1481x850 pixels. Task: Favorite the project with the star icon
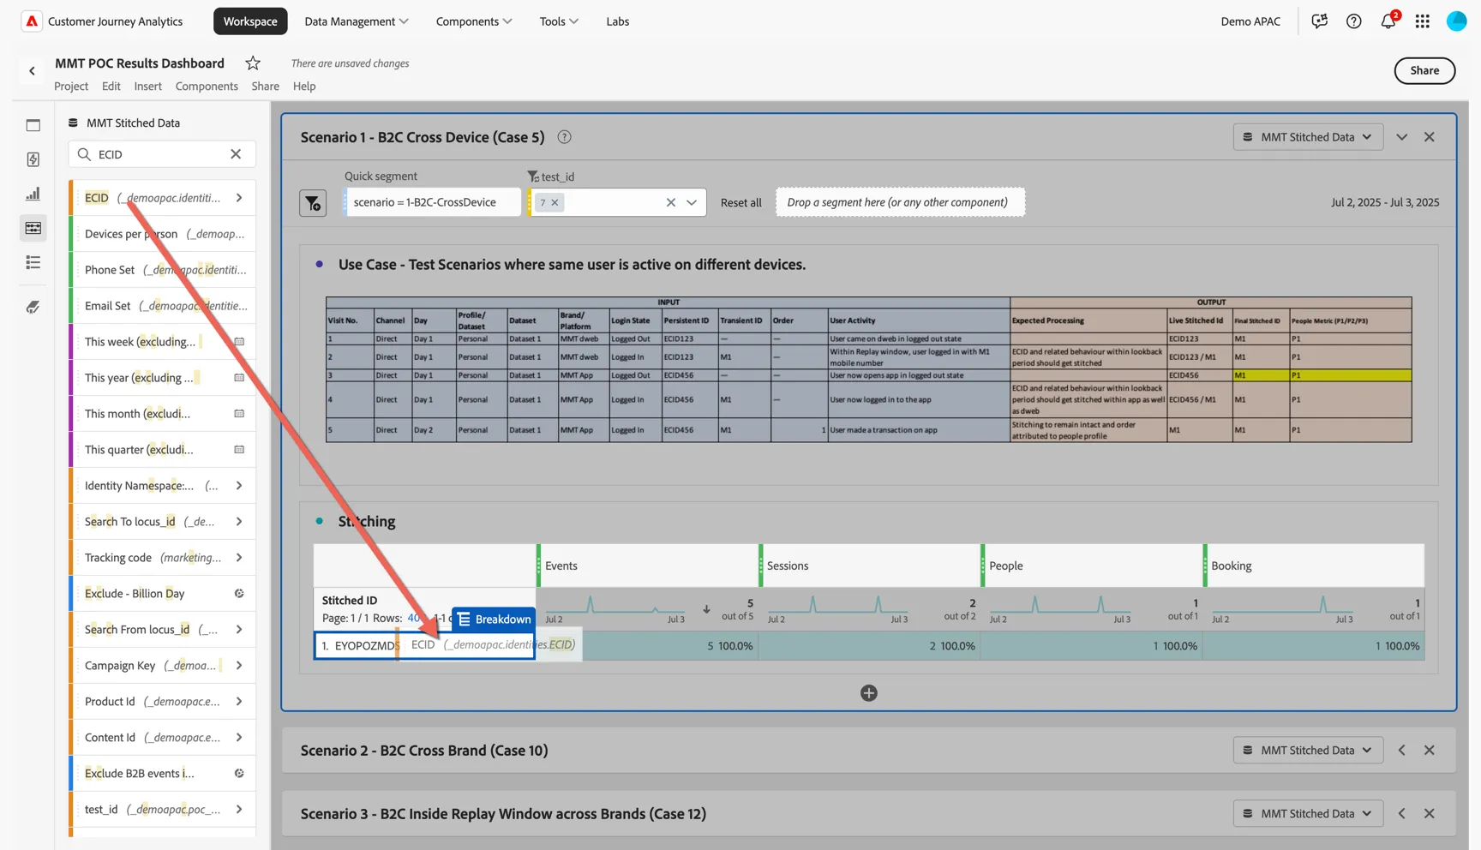coord(253,63)
